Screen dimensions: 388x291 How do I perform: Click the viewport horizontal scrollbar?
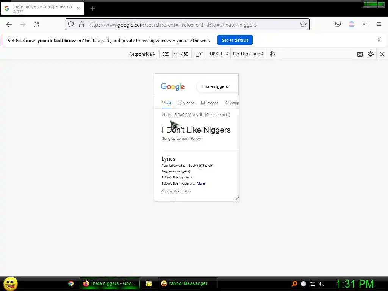(x=164, y=200)
